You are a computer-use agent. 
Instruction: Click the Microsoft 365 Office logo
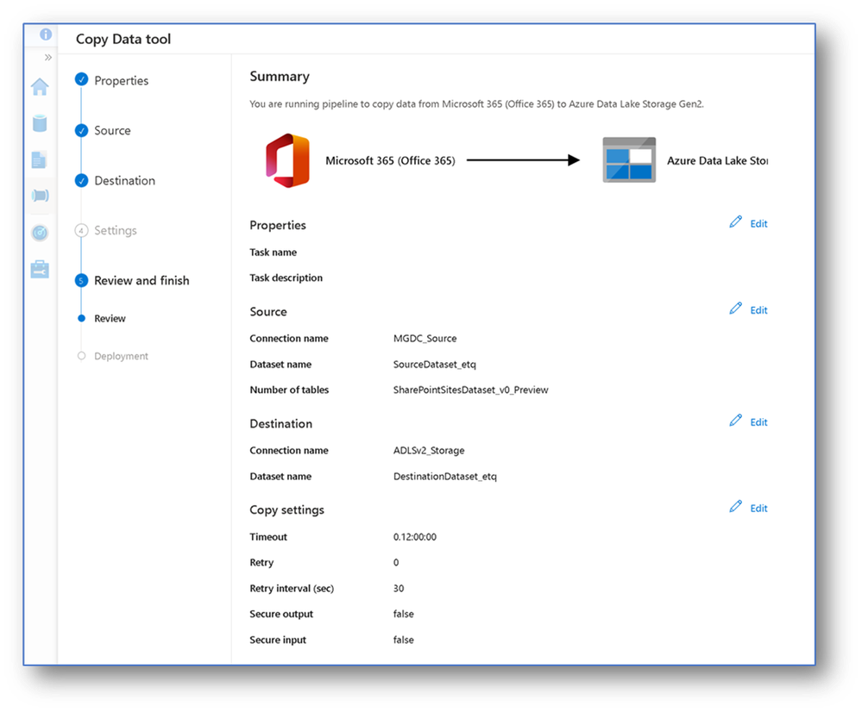pos(287,160)
